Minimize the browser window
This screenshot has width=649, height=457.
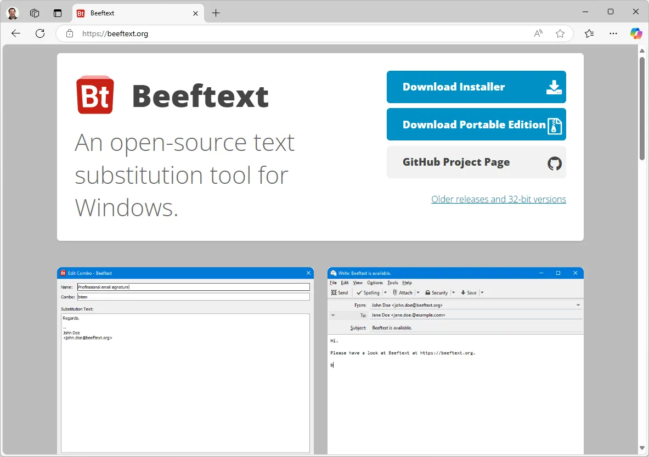coord(585,12)
